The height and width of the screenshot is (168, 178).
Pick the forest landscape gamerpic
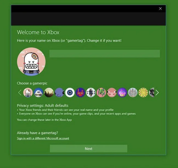point(49,93)
